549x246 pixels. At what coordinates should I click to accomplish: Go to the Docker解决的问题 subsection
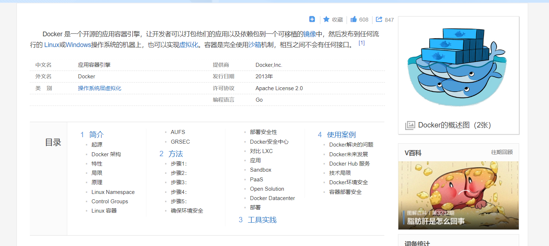point(351,144)
